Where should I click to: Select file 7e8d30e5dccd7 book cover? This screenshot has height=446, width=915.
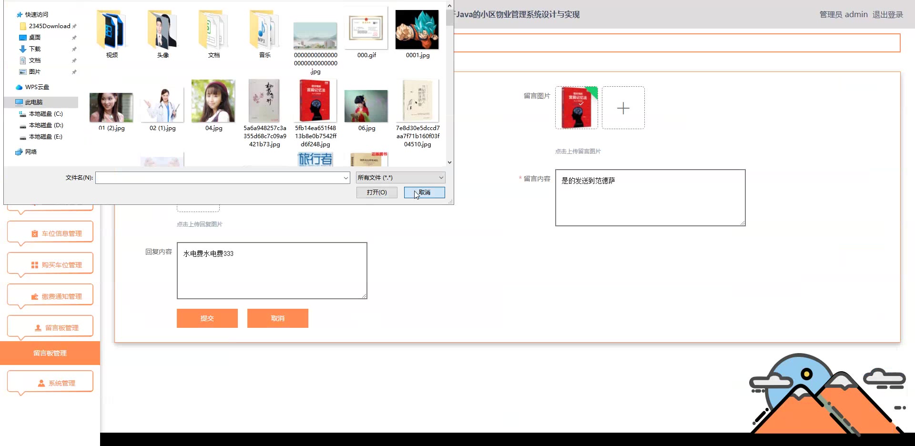(417, 101)
